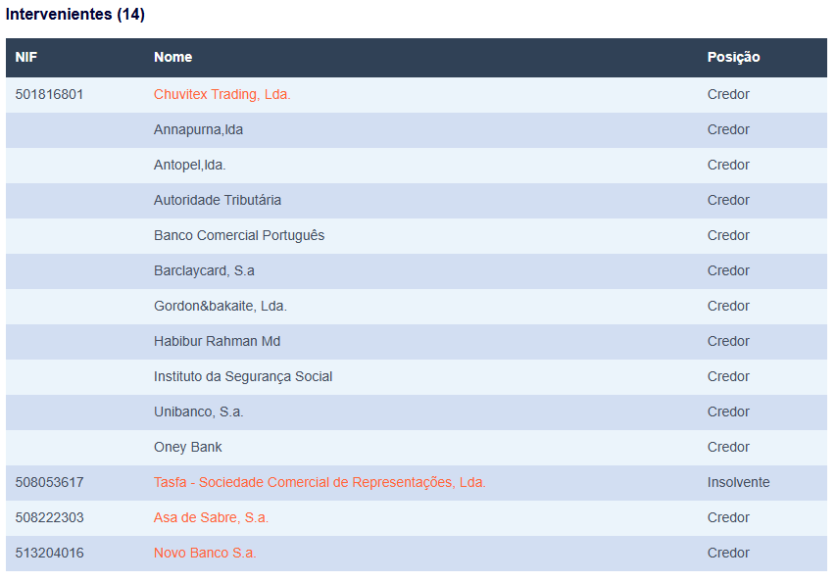The image size is (837, 581).
Task: Click the Autoridade Tributária name cell
Action: click(x=218, y=200)
